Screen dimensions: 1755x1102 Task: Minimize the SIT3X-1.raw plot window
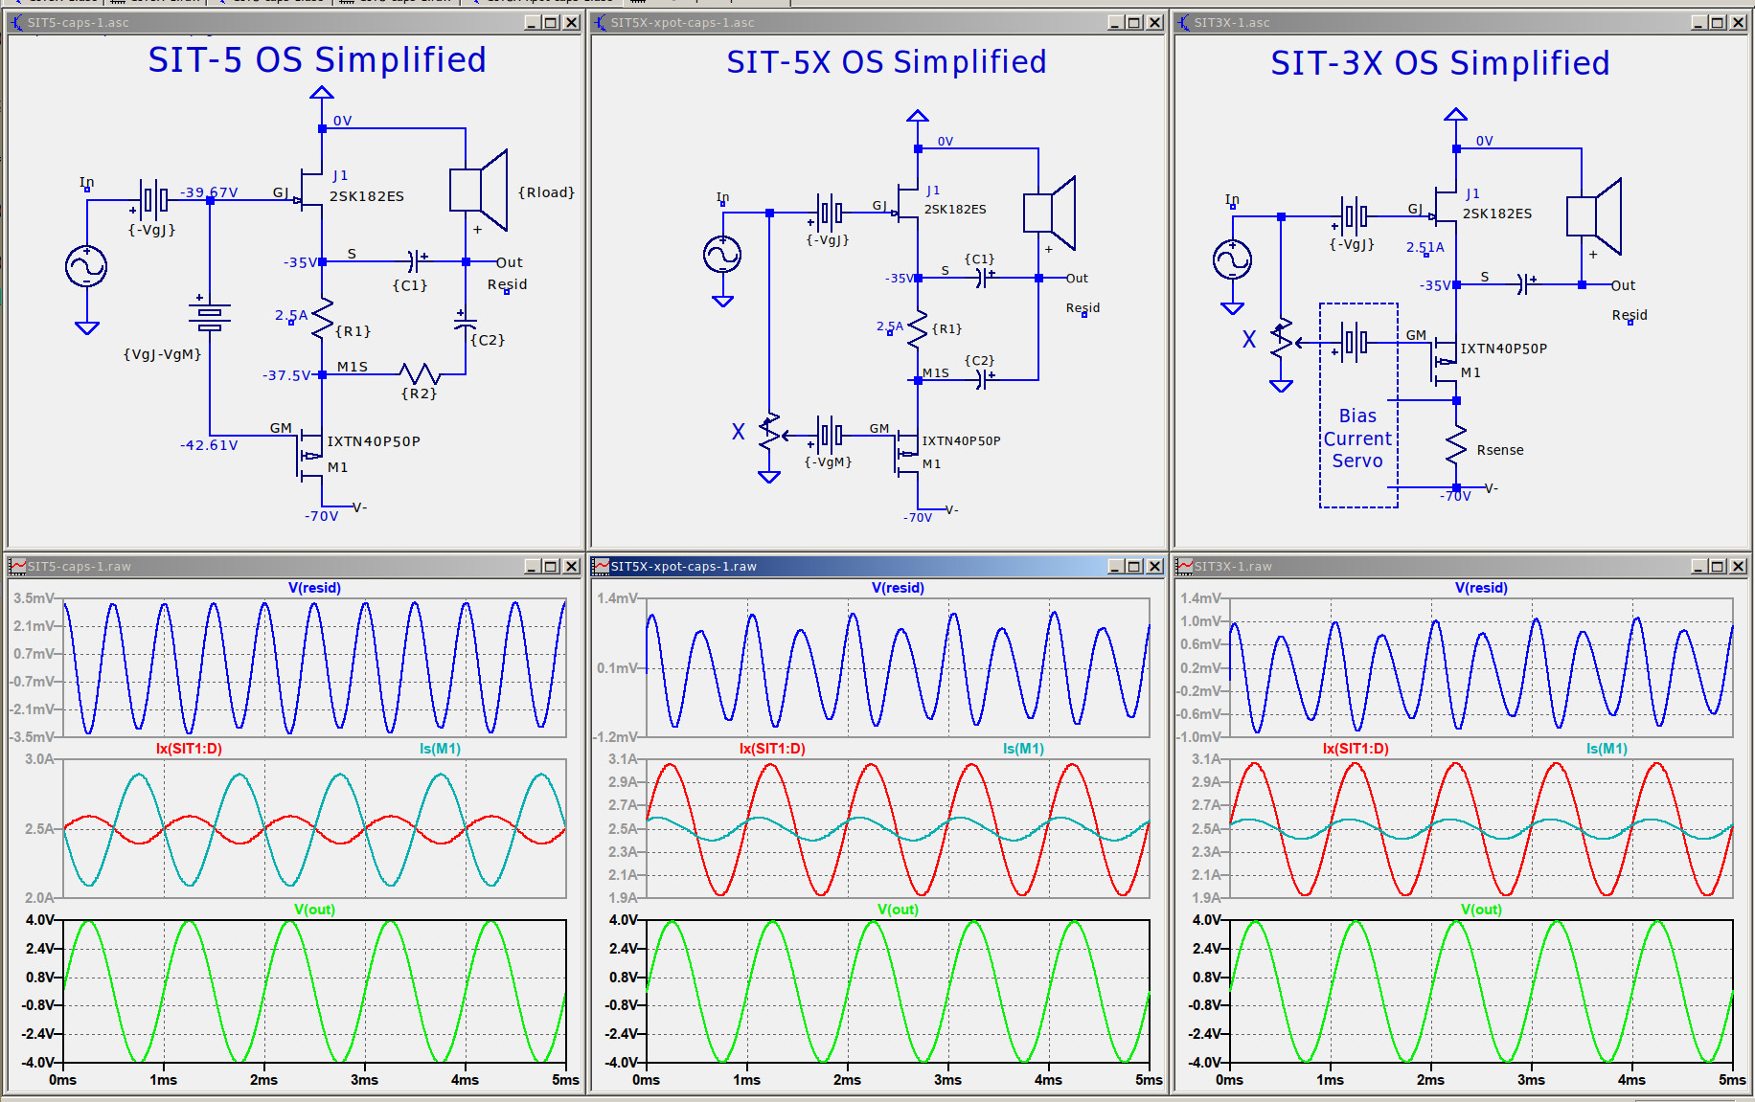coord(1698,566)
